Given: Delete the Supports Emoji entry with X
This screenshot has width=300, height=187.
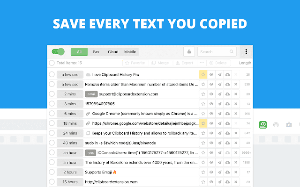Looking at the screenshot, I should coord(236,172).
